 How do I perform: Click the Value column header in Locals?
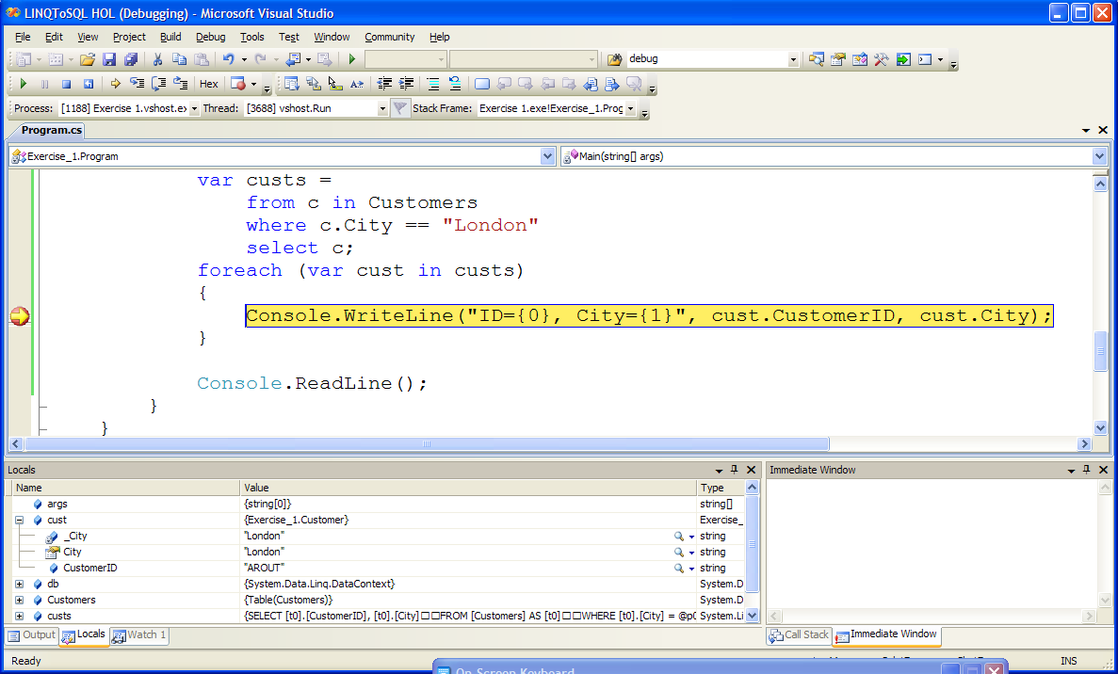tap(468, 488)
